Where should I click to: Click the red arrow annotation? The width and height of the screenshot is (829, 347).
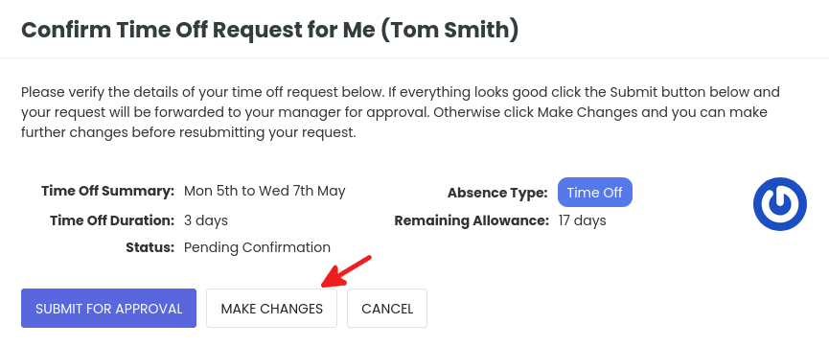pyautogui.click(x=346, y=272)
